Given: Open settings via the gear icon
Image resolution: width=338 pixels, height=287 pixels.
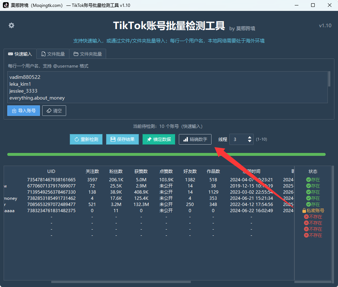Looking at the screenshot, I should [11, 25].
